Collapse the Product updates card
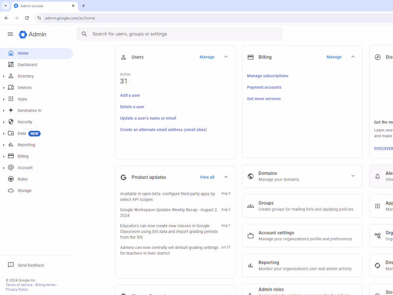Image resolution: width=393 pixels, height=295 pixels. (x=226, y=177)
